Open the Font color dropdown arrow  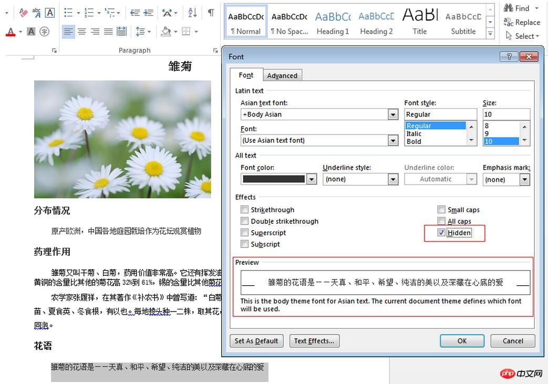click(x=312, y=179)
